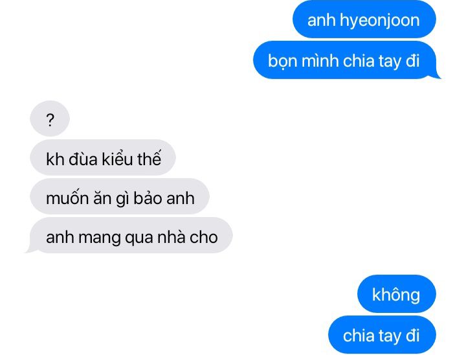Click the word "chia" in second blue bubble
Screen dimensions: 466x355
359,61
